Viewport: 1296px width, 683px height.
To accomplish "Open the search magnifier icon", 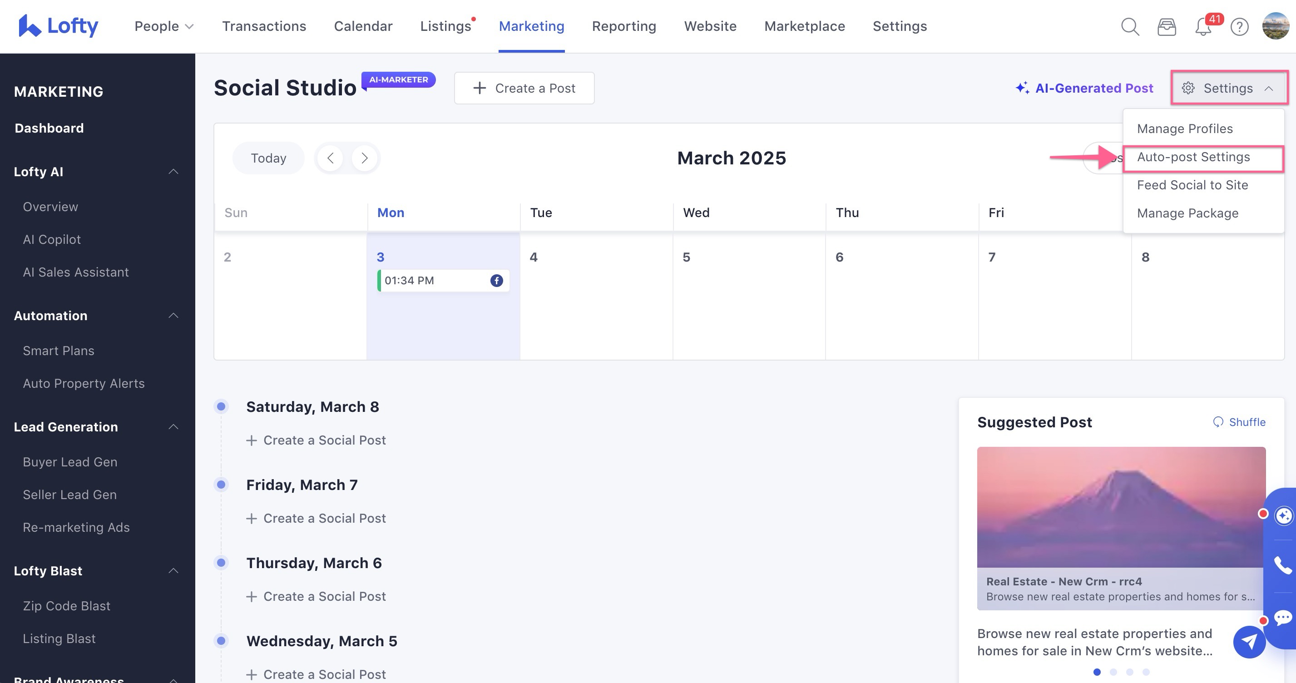I will click(1130, 26).
